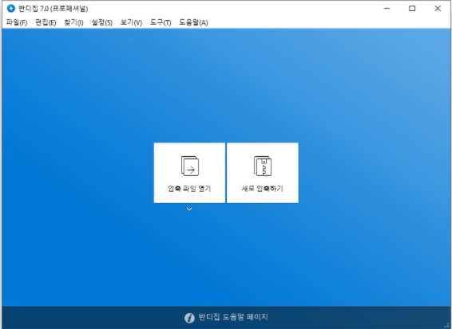Close the 반디집 window
The image size is (452, 329).
438,8
